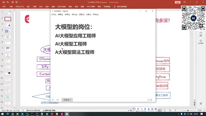Switch to the 设计 ribbon tab

tap(41, 6)
